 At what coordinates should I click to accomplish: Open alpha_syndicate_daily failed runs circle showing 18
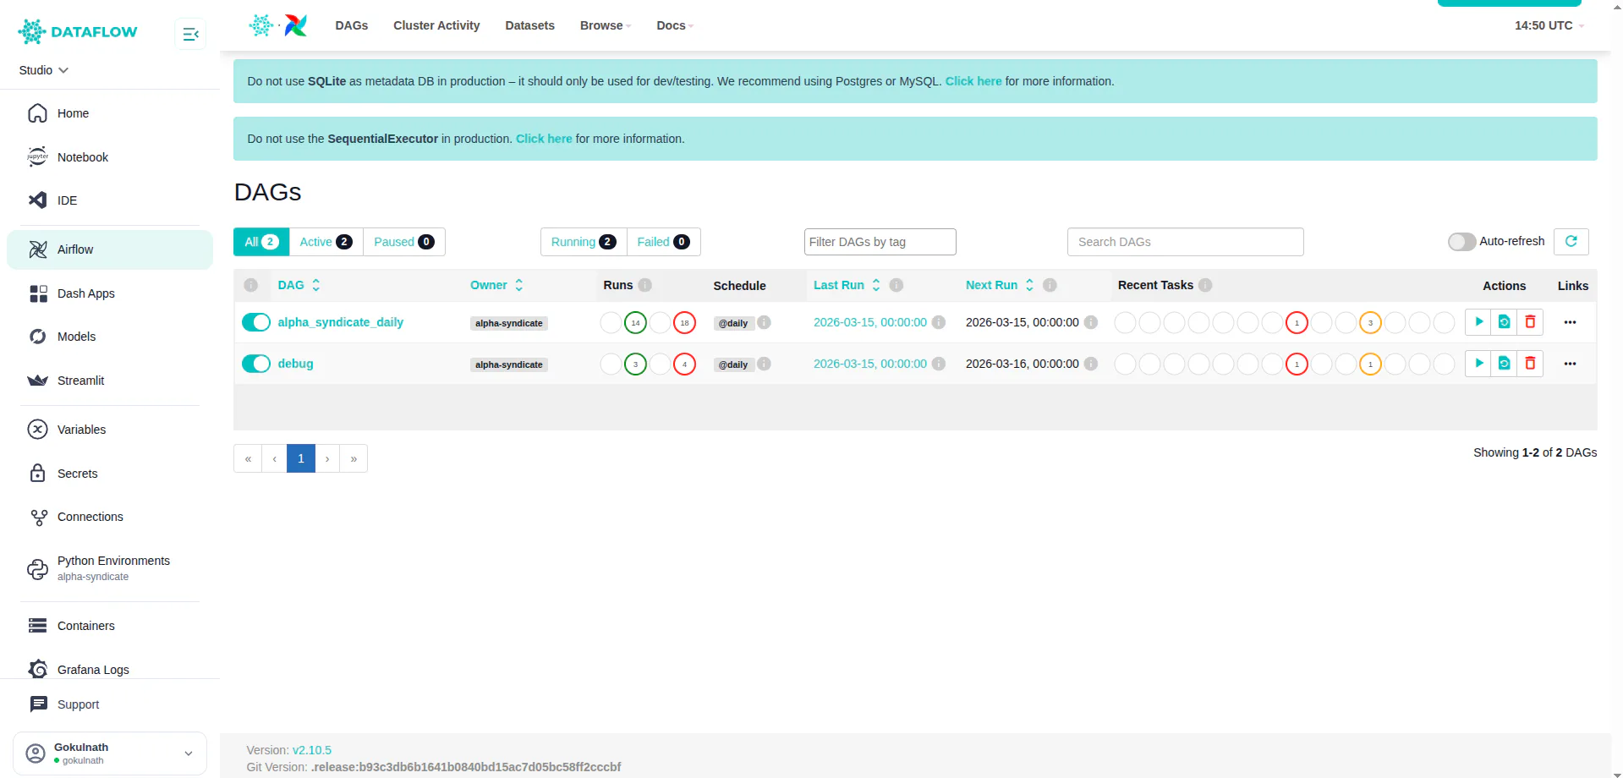coord(684,323)
